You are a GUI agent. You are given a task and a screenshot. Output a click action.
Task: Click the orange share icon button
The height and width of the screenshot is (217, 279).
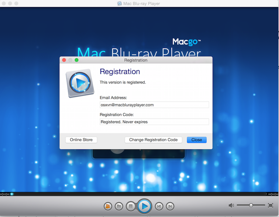[x=108, y=206]
